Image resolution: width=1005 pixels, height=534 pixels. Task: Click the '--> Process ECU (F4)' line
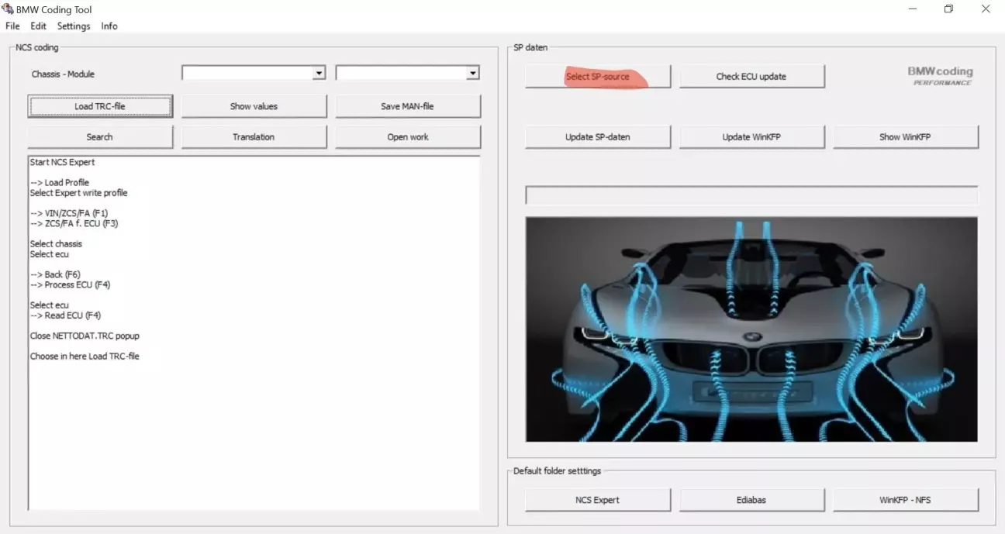pyautogui.click(x=71, y=284)
